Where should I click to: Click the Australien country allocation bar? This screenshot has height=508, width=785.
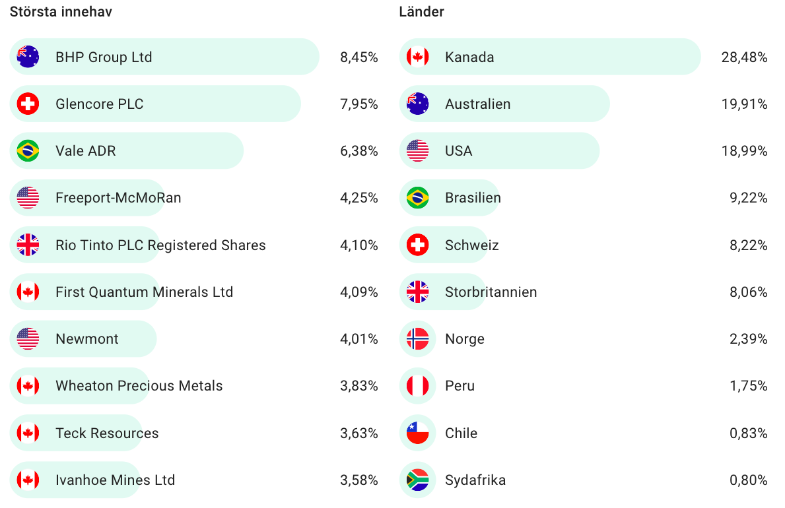504,104
